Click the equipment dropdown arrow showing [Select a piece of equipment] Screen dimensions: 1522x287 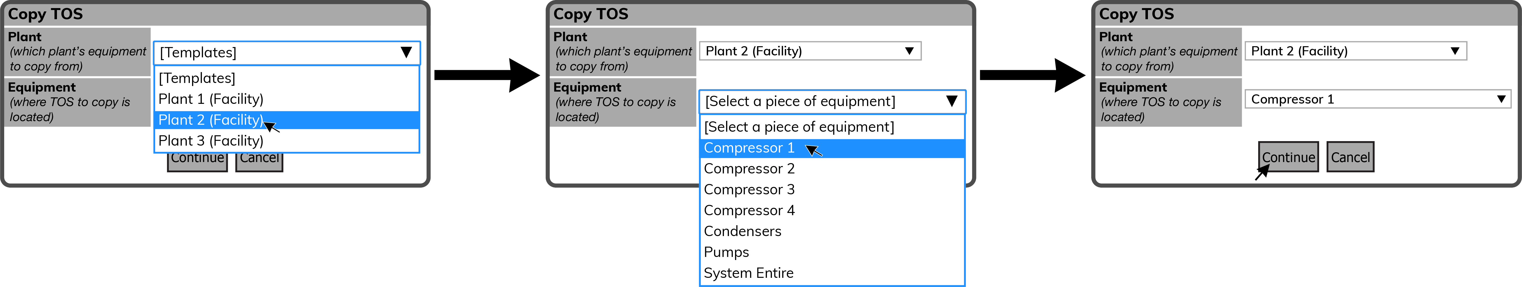(951, 101)
